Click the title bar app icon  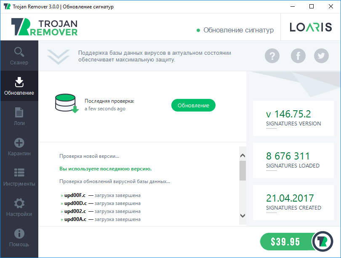pyautogui.click(x=7, y=6)
